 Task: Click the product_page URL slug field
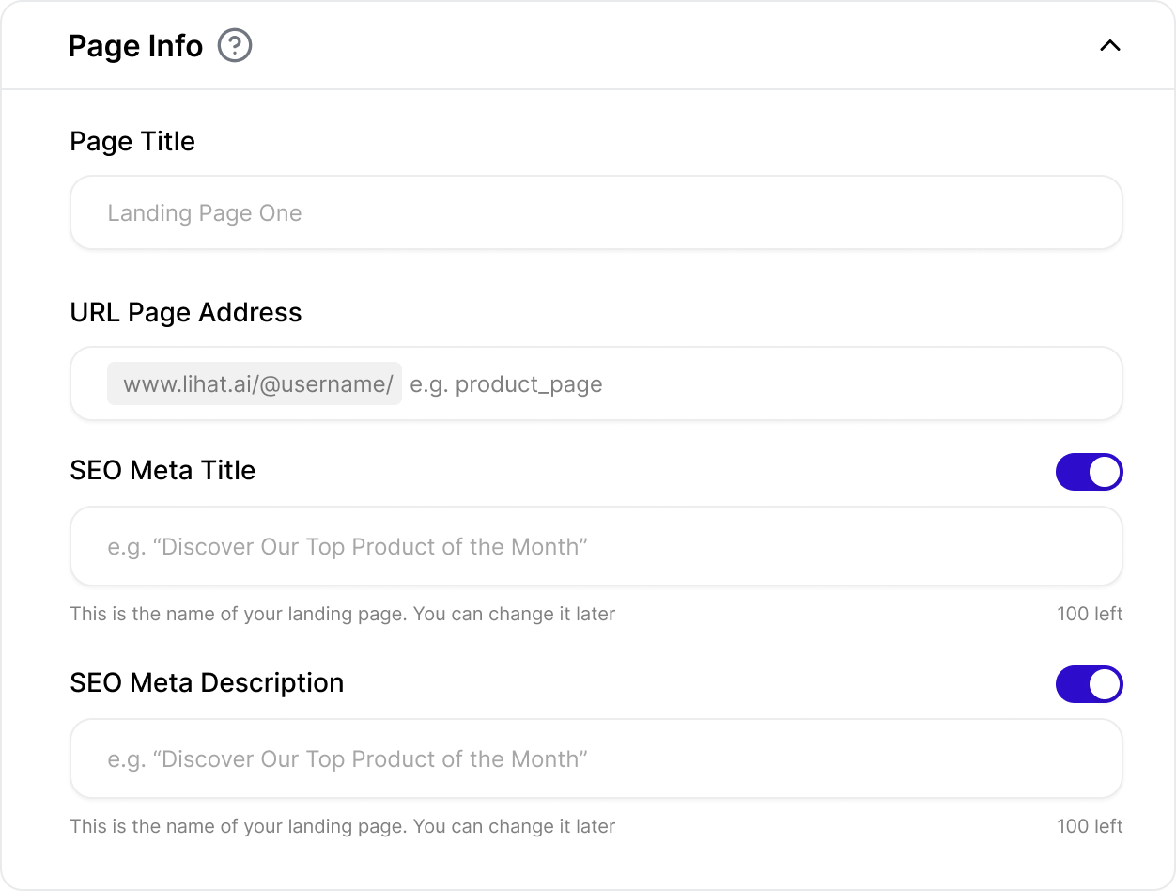click(751, 384)
